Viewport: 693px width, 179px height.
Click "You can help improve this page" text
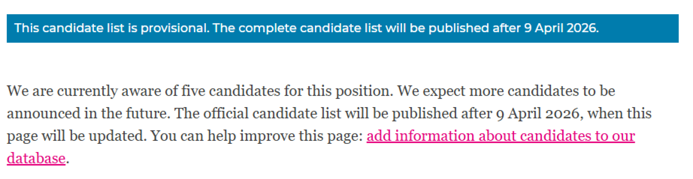[x=256, y=136]
